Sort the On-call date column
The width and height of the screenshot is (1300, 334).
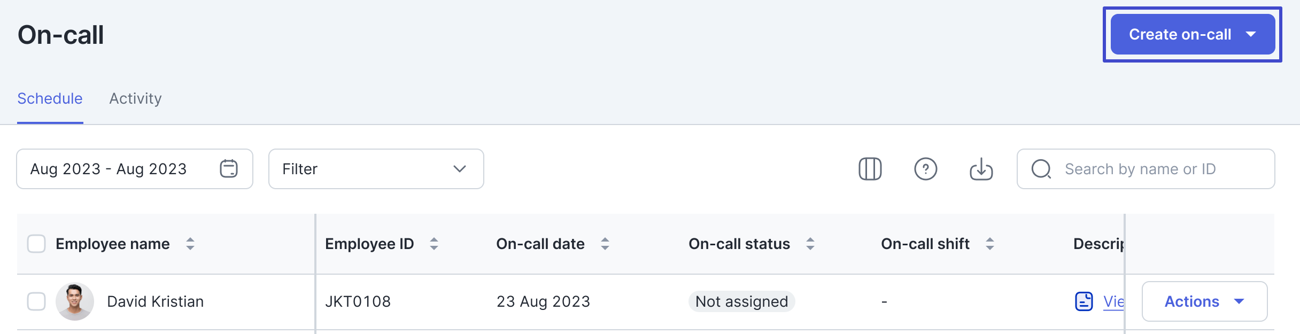click(x=605, y=244)
